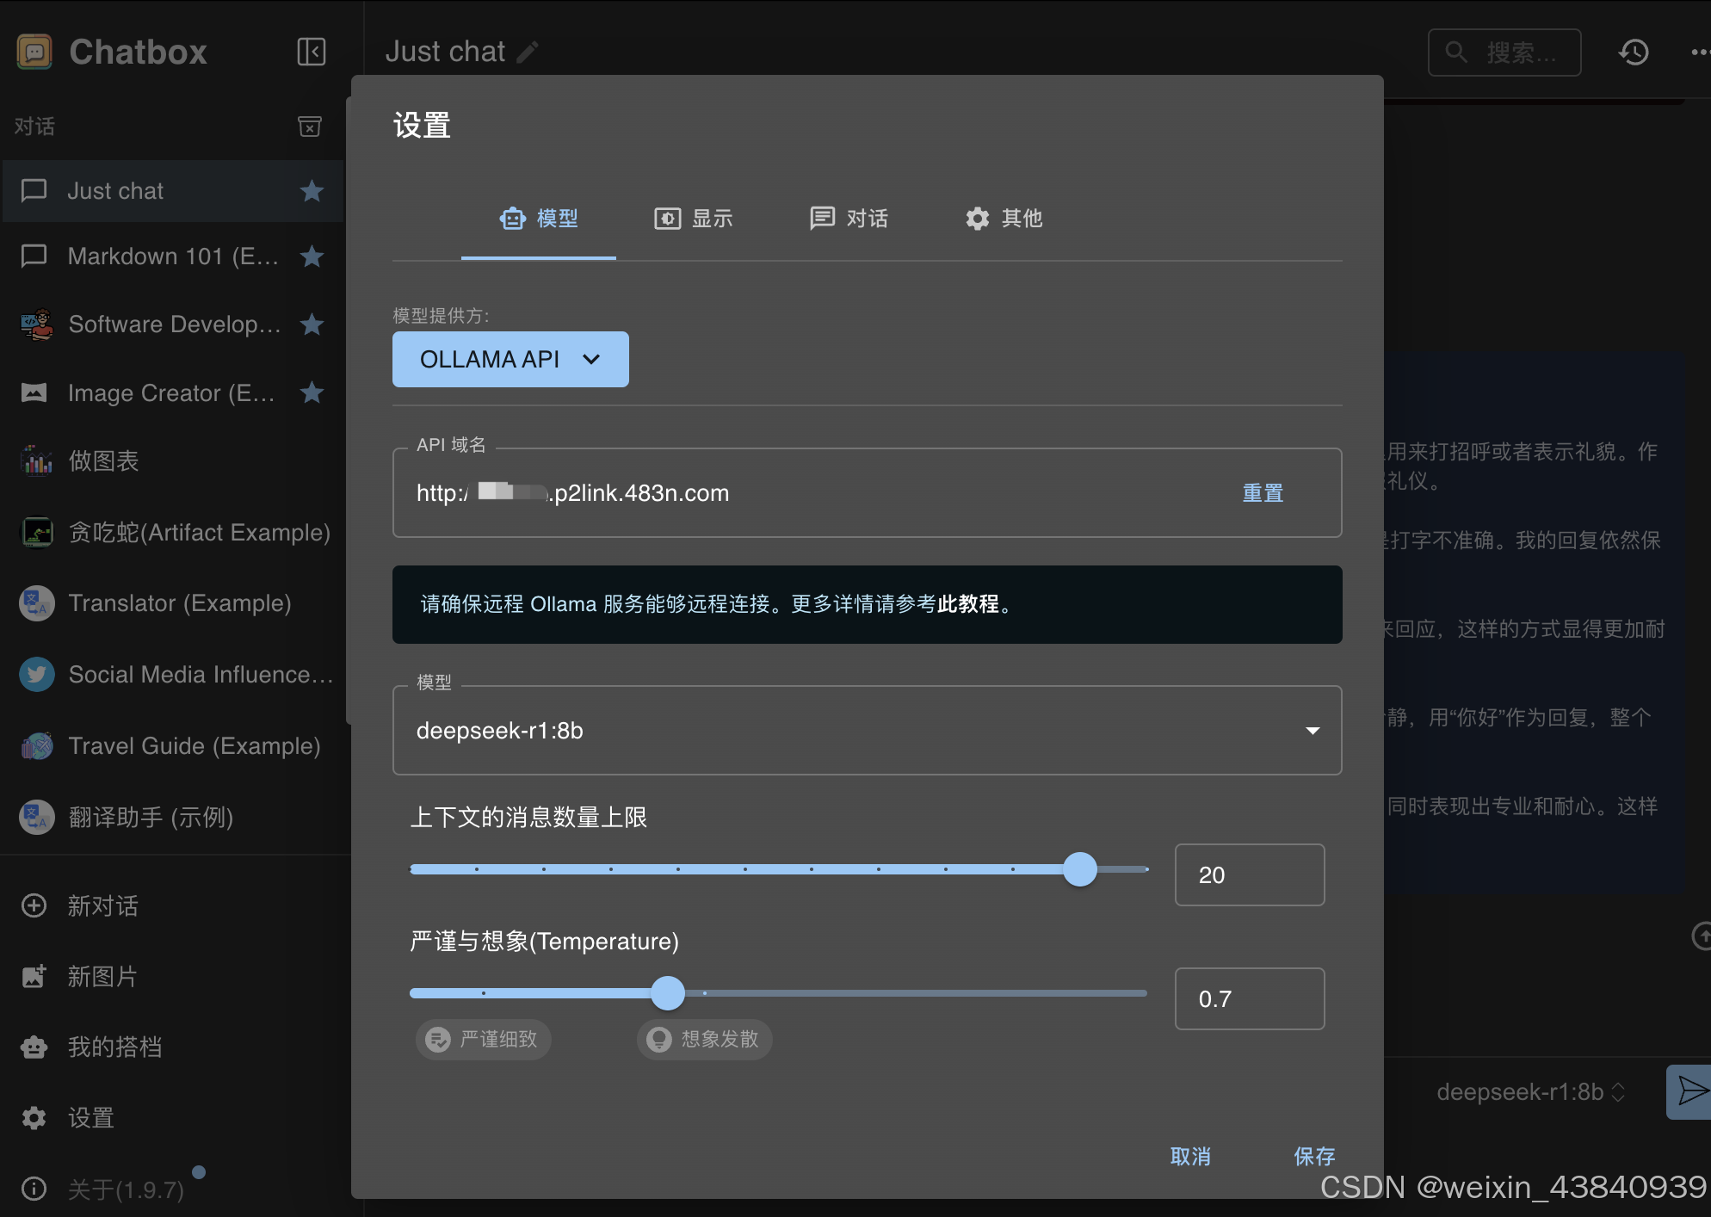Unstar the Markdown 101 conversation

click(x=312, y=256)
